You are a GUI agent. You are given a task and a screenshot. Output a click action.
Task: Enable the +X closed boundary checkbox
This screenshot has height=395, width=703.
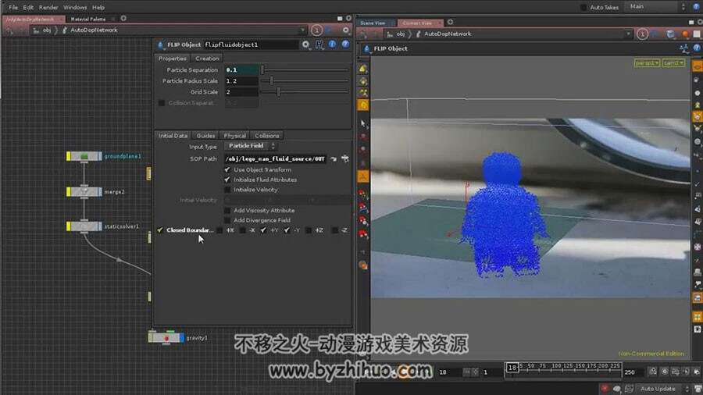click(219, 230)
